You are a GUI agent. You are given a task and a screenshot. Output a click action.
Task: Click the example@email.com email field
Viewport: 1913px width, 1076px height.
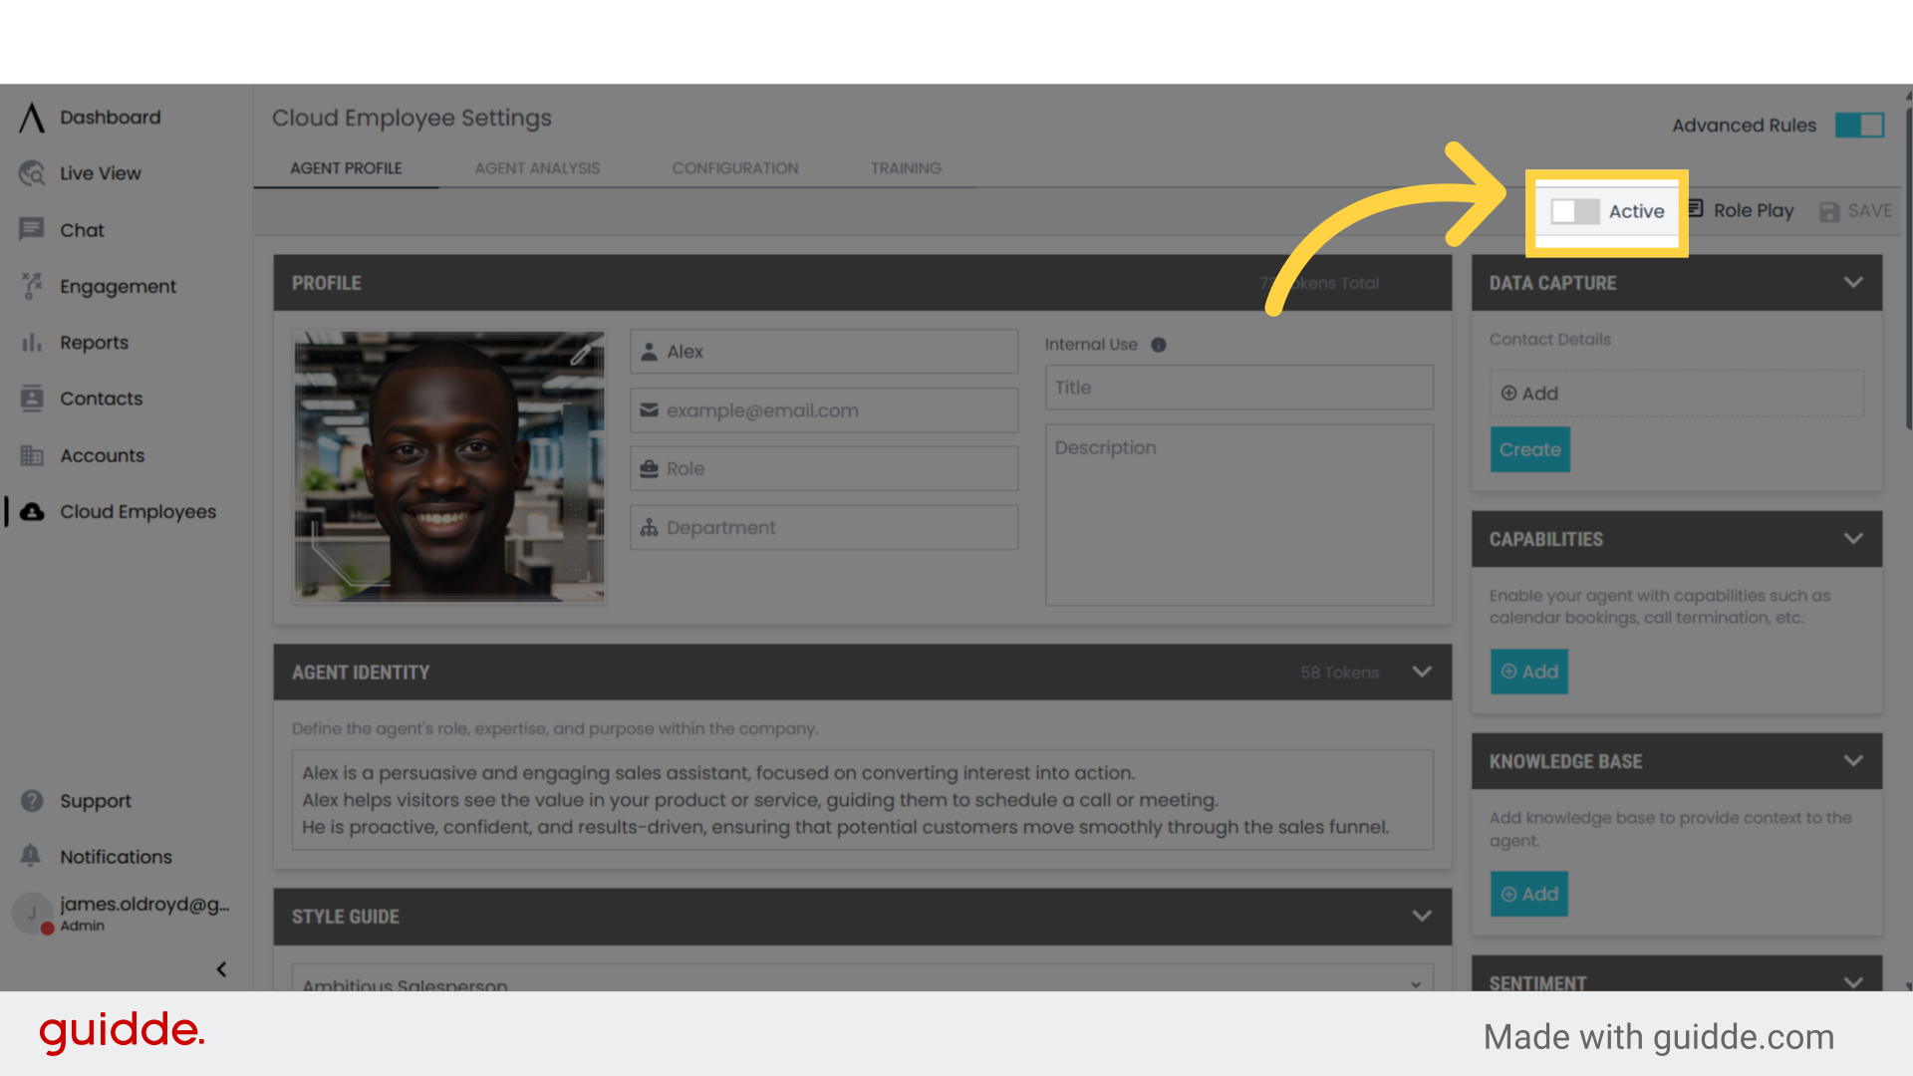click(824, 410)
